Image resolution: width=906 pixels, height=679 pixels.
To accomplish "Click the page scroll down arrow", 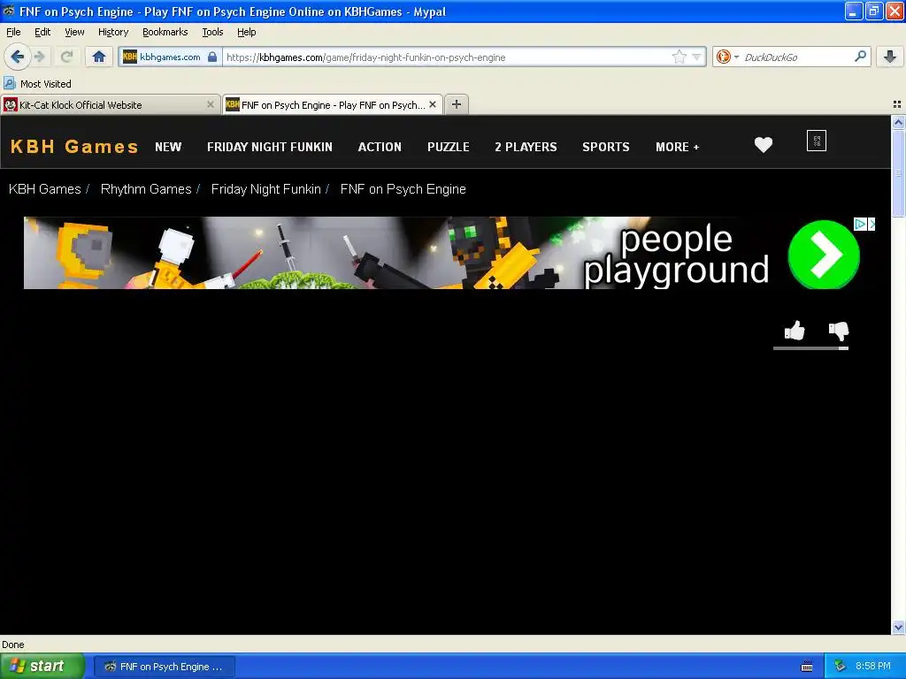I will [898, 627].
